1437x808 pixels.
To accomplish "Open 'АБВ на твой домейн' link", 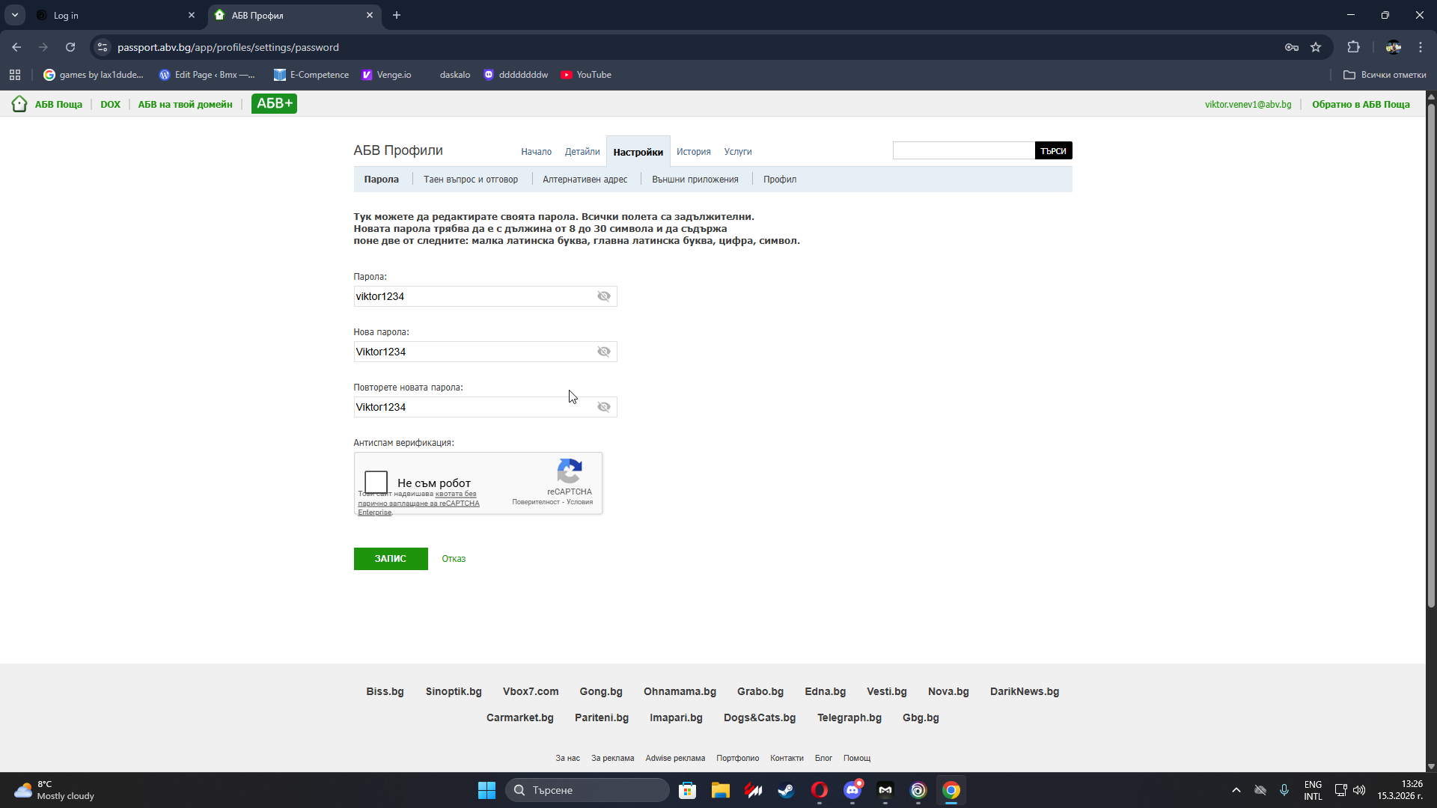I will pos(185,105).
